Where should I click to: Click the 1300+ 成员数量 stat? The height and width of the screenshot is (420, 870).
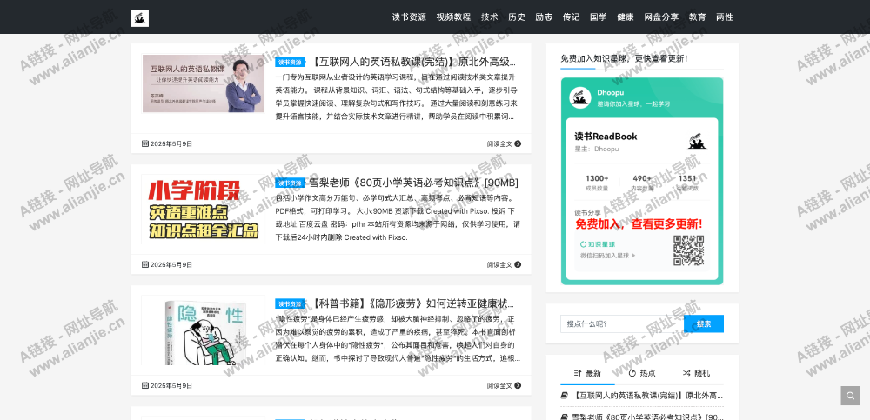597,183
